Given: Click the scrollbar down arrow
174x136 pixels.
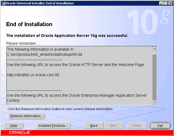Looking at the screenshot, I should tap(154, 102).
